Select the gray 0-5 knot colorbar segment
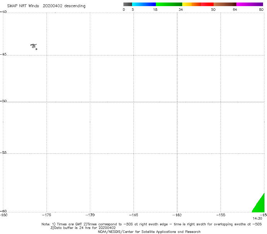The height and width of the screenshot is (234, 267). [128, 4]
